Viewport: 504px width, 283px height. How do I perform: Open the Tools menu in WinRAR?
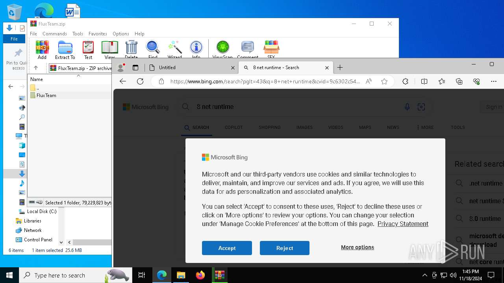78,34
